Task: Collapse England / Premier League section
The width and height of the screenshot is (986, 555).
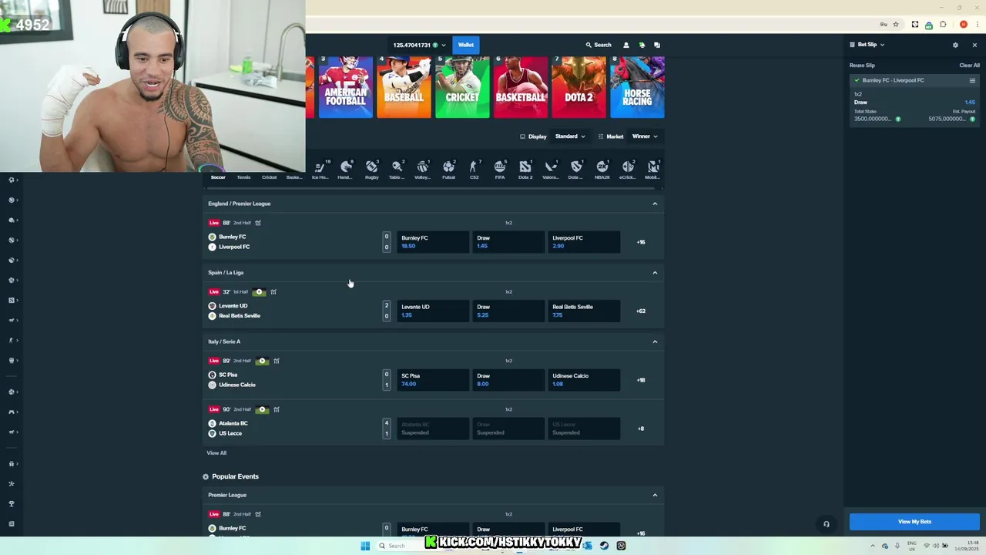Action: coord(655,203)
